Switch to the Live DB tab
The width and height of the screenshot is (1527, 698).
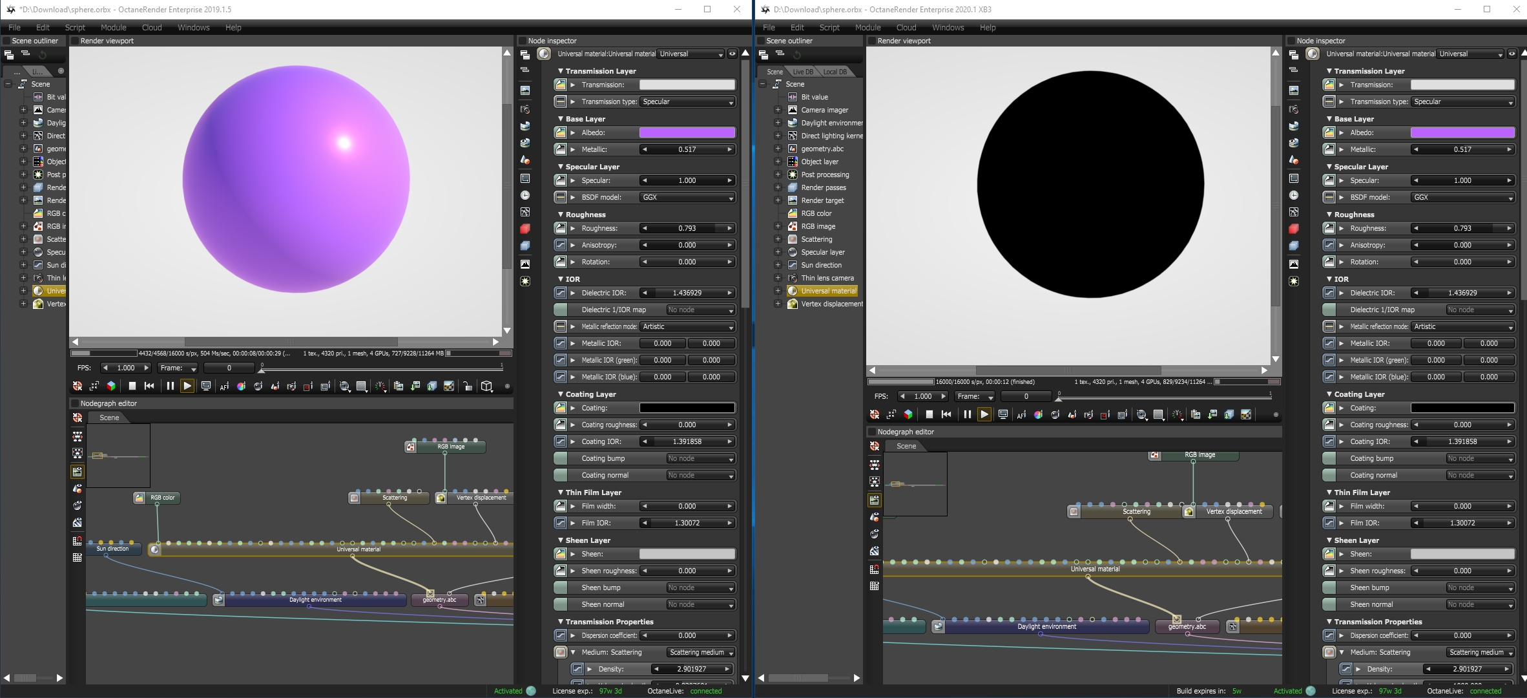803,72
